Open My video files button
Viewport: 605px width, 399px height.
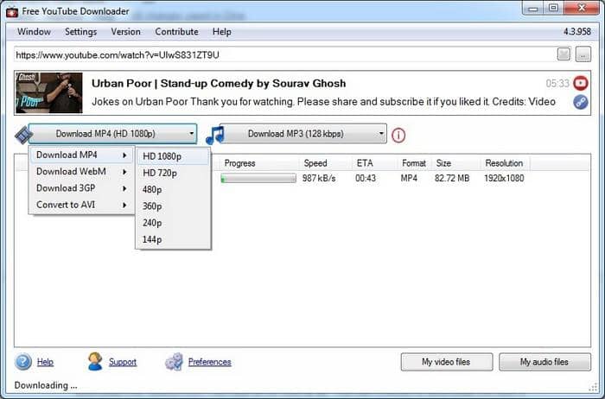pyautogui.click(x=447, y=362)
